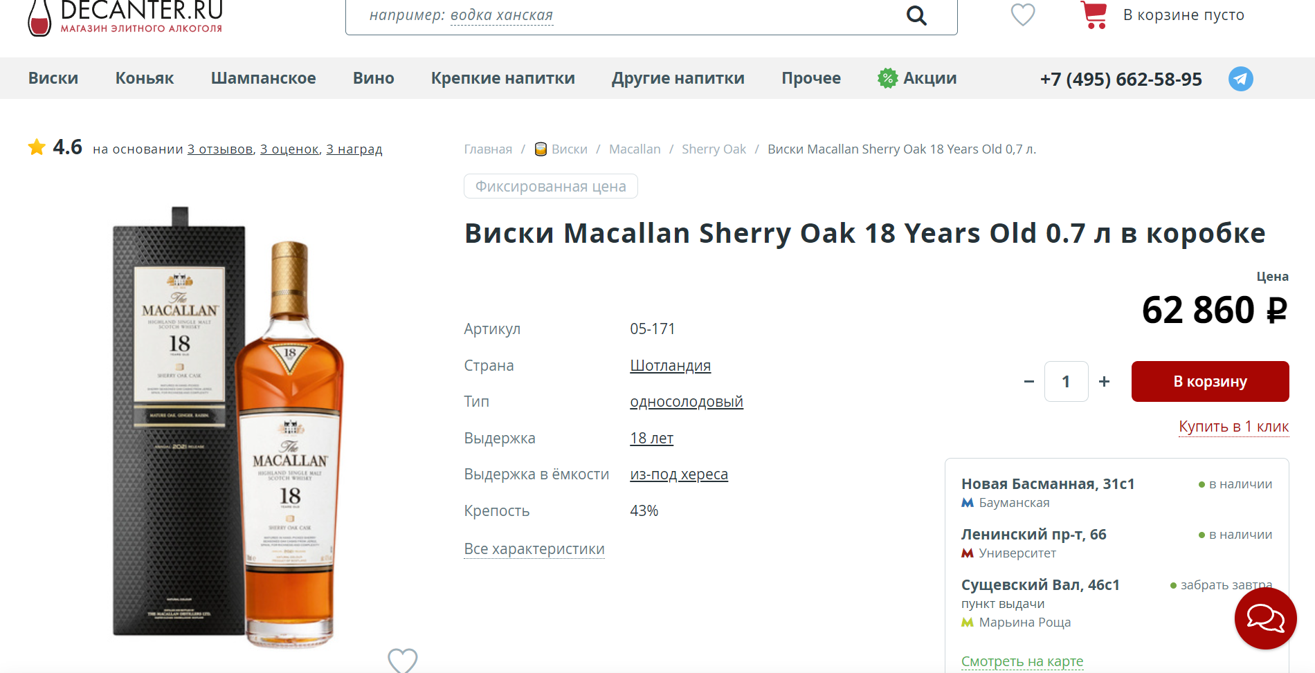Screen dimensions: 1315x673
Task: Increase quantity with plus button
Action: coord(1104,381)
